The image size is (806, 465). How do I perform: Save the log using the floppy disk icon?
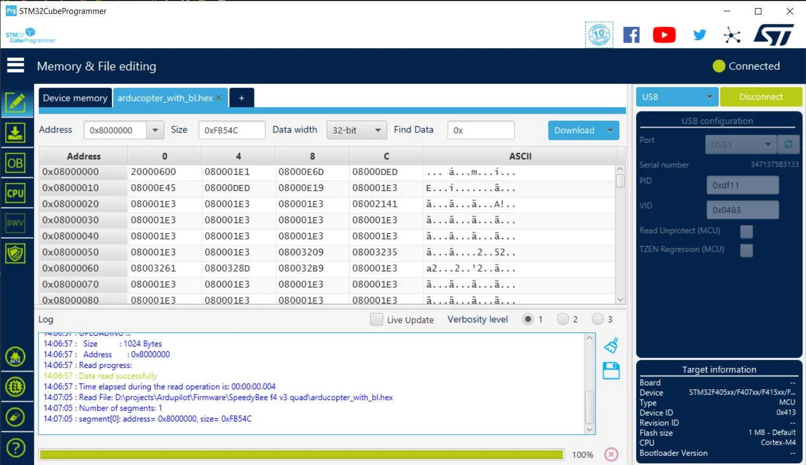point(611,371)
